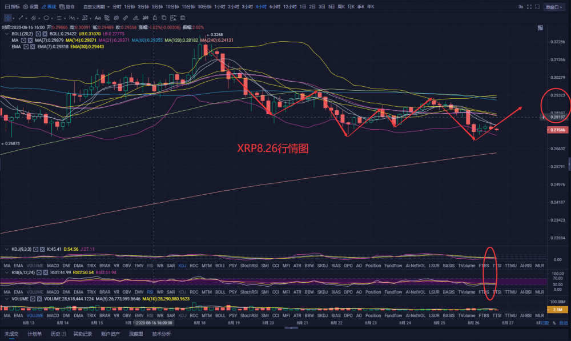Remove the RSI indicator with X
This screenshot has width=571, height=341.
[46, 272]
